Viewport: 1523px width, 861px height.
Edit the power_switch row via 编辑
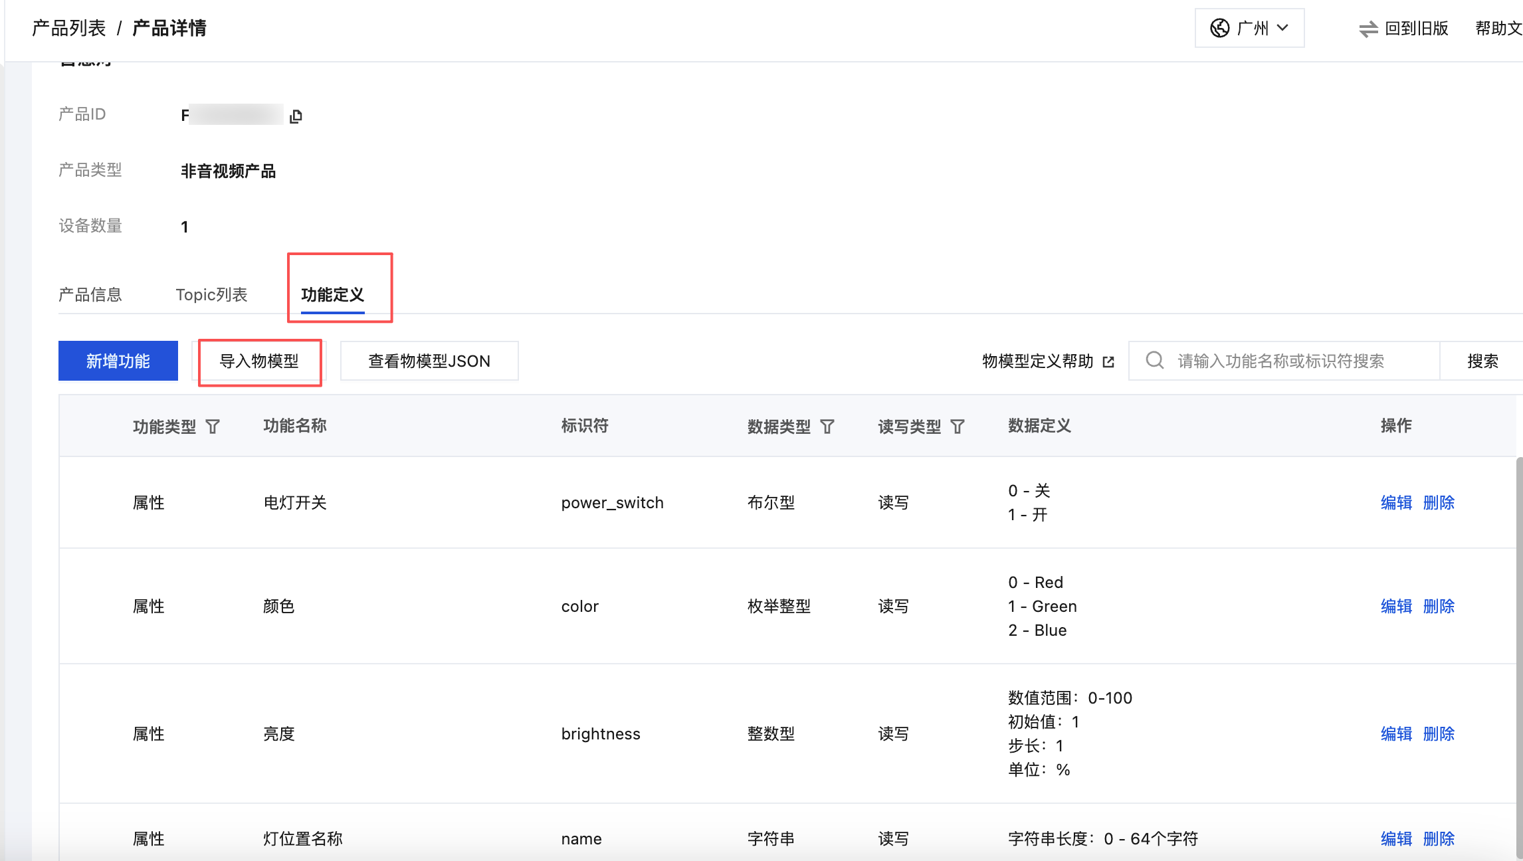coord(1396,502)
